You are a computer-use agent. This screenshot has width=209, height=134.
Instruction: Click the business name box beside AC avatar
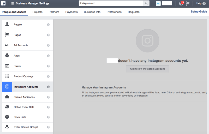[167, 3]
